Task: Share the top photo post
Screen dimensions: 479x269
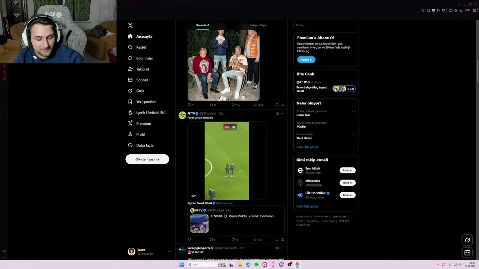Action: click(x=283, y=105)
